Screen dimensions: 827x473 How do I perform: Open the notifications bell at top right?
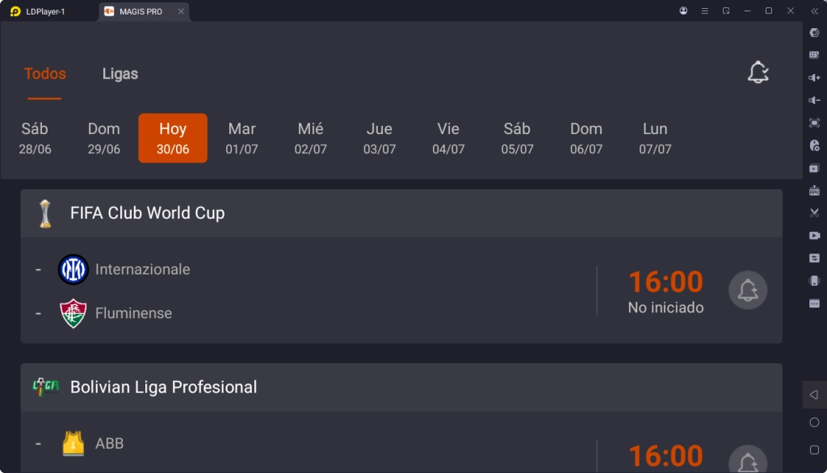click(x=758, y=73)
